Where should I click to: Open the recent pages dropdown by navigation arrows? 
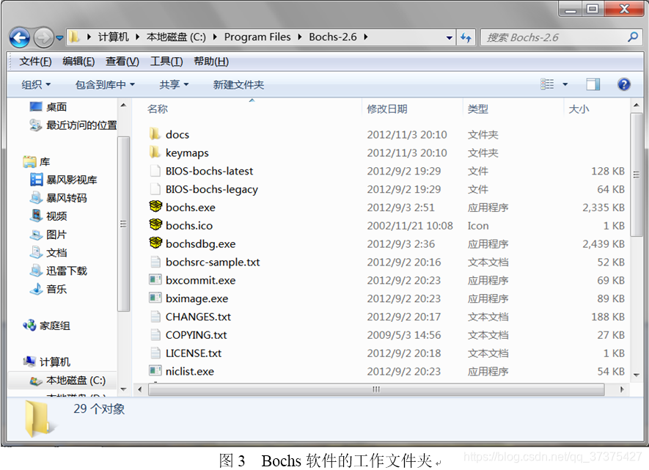click(59, 37)
